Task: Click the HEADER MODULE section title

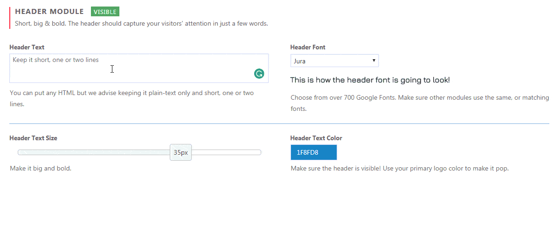Action: [x=49, y=12]
